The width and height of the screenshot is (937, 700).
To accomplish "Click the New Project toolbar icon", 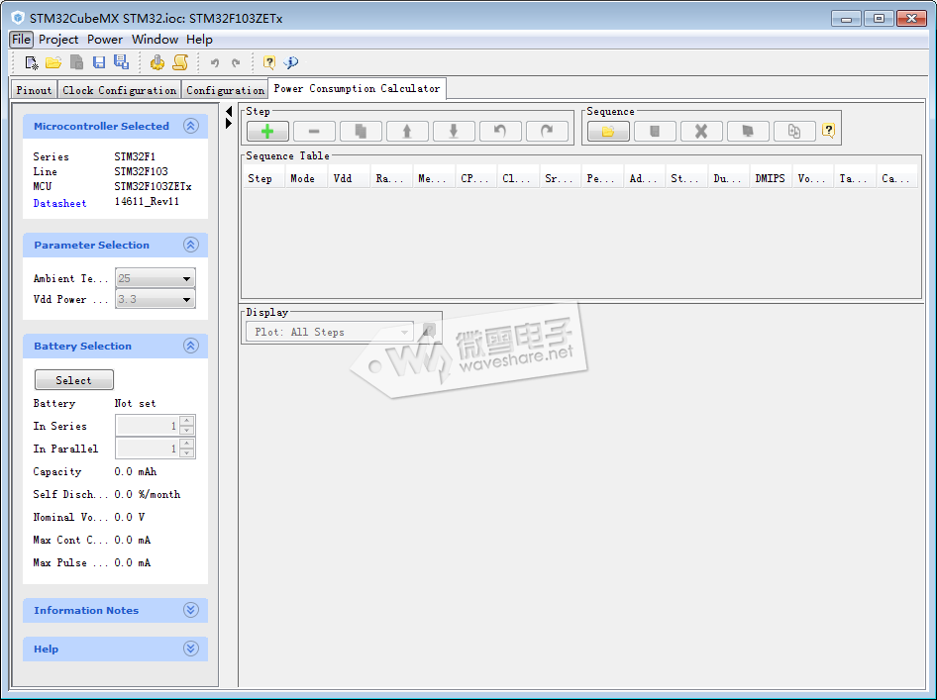I will point(32,62).
